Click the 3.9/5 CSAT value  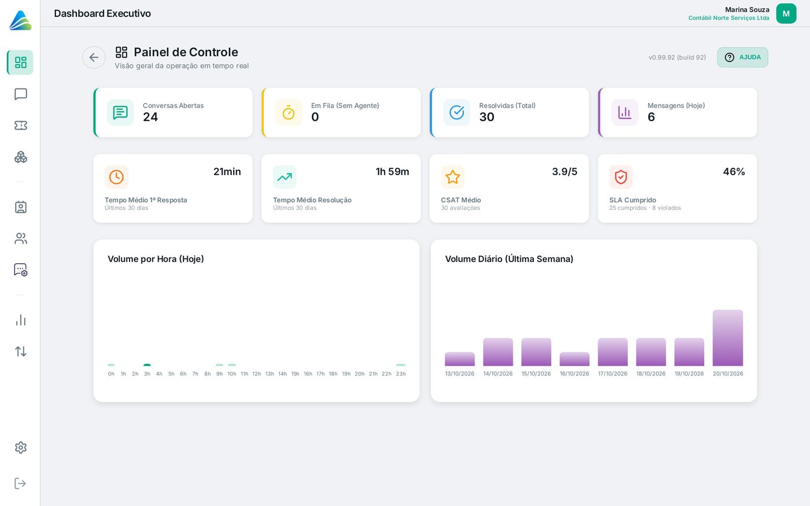click(x=565, y=172)
